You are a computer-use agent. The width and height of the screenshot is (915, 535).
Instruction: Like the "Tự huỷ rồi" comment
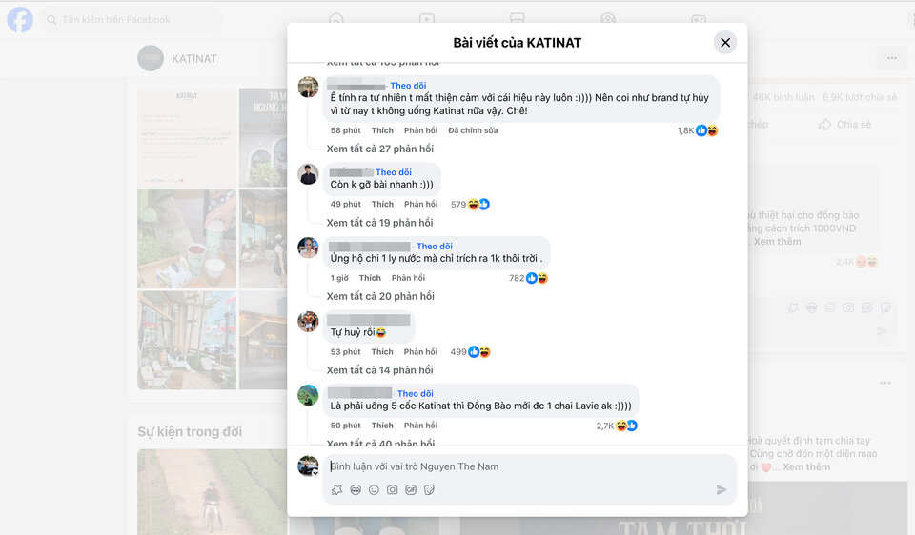coord(382,352)
